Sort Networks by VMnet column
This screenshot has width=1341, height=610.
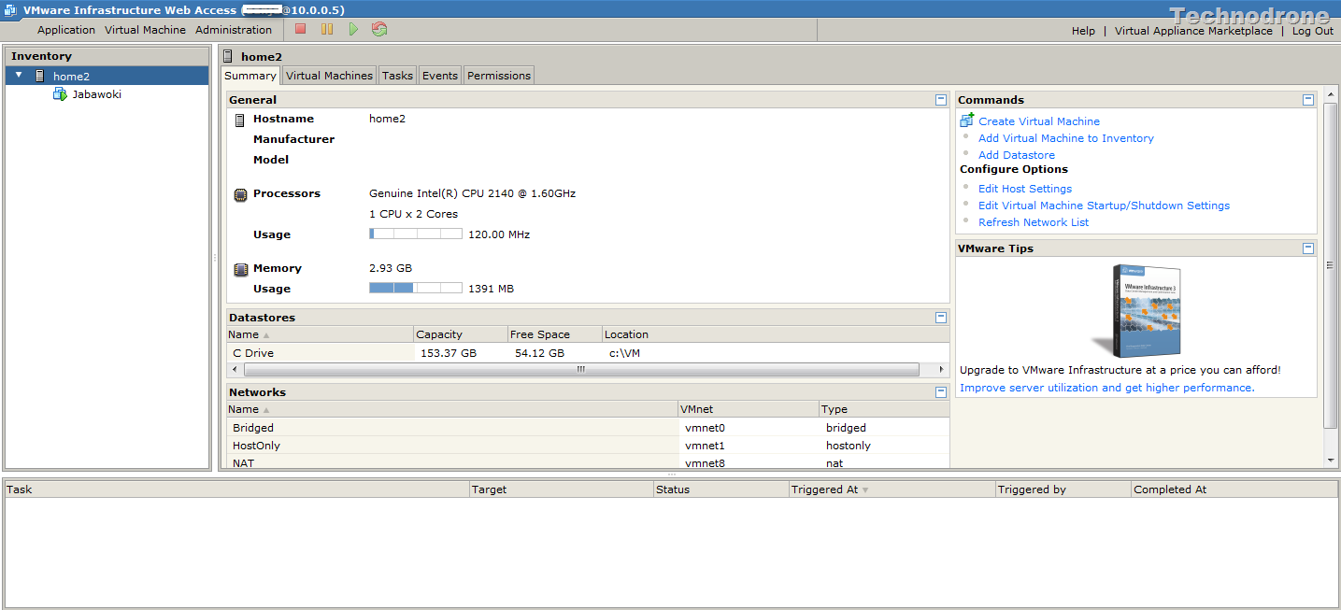[x=749, y=409]
